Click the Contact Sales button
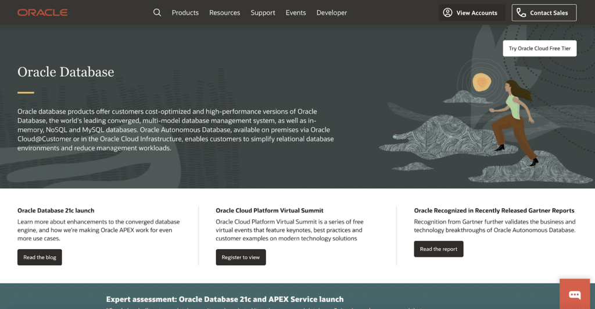 544,13
